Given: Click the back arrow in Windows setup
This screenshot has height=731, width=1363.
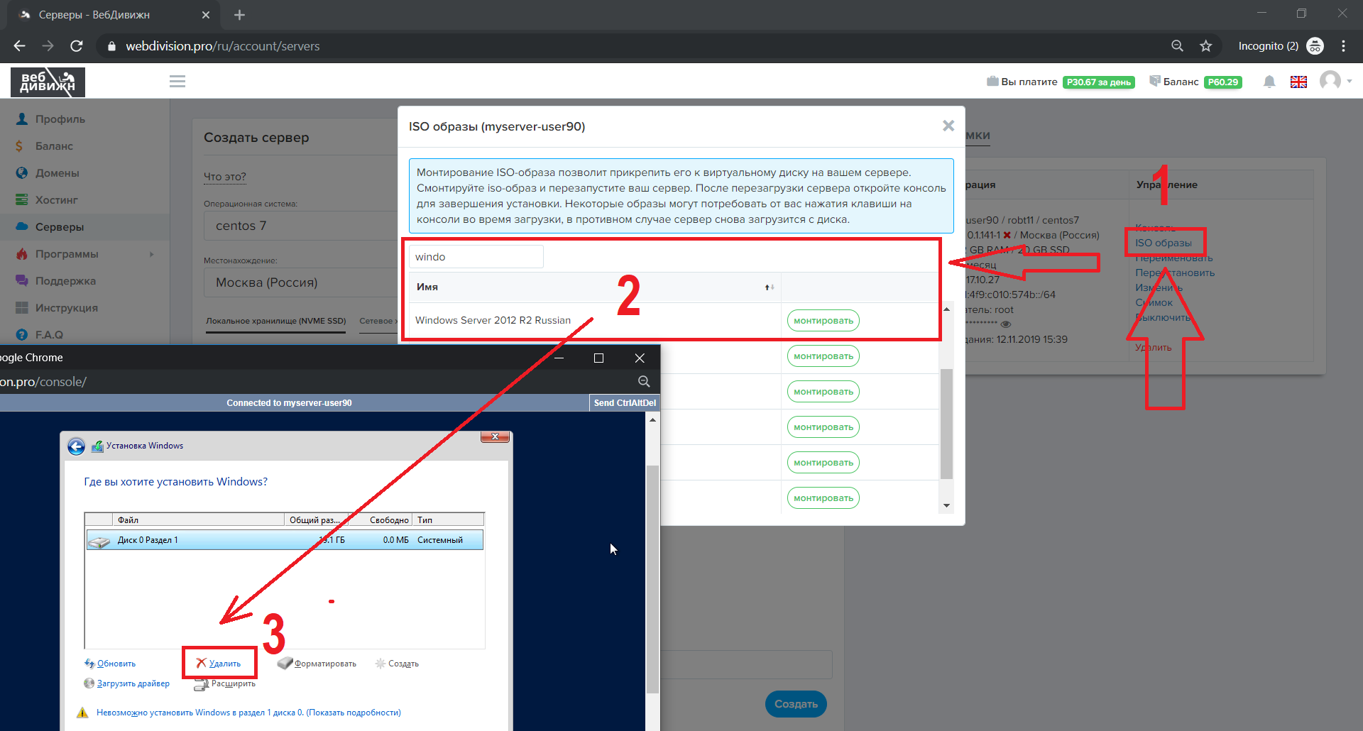Looking at the screenshot, I should click(77, 446).
